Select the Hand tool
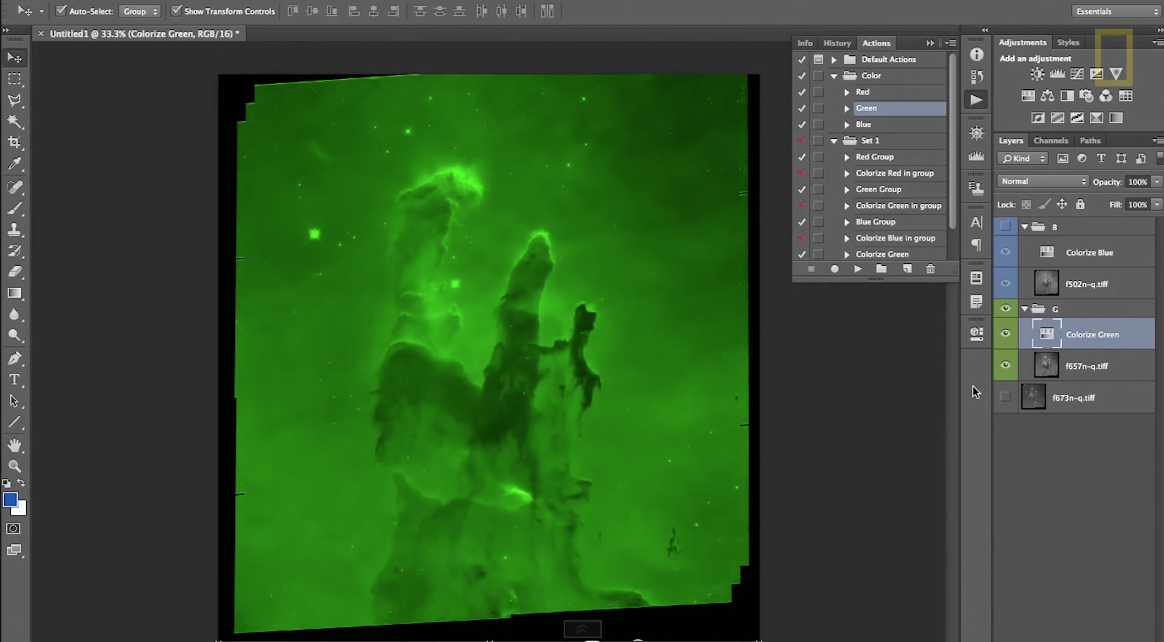Screen dimensions: 1164x642 click(14, 445)
